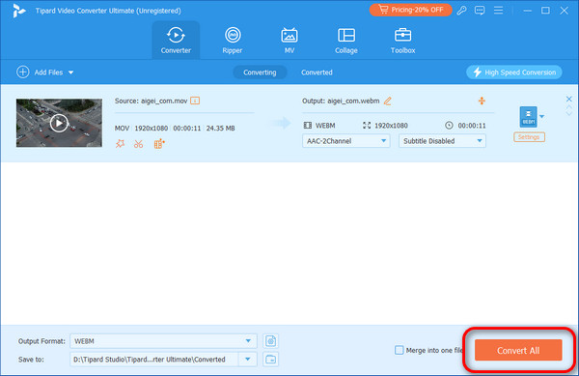Click the WEBM format profile icon
Image resolution: width=579 pixels, height=376 pixels.
pyautogui.click(x=529, y=117)
